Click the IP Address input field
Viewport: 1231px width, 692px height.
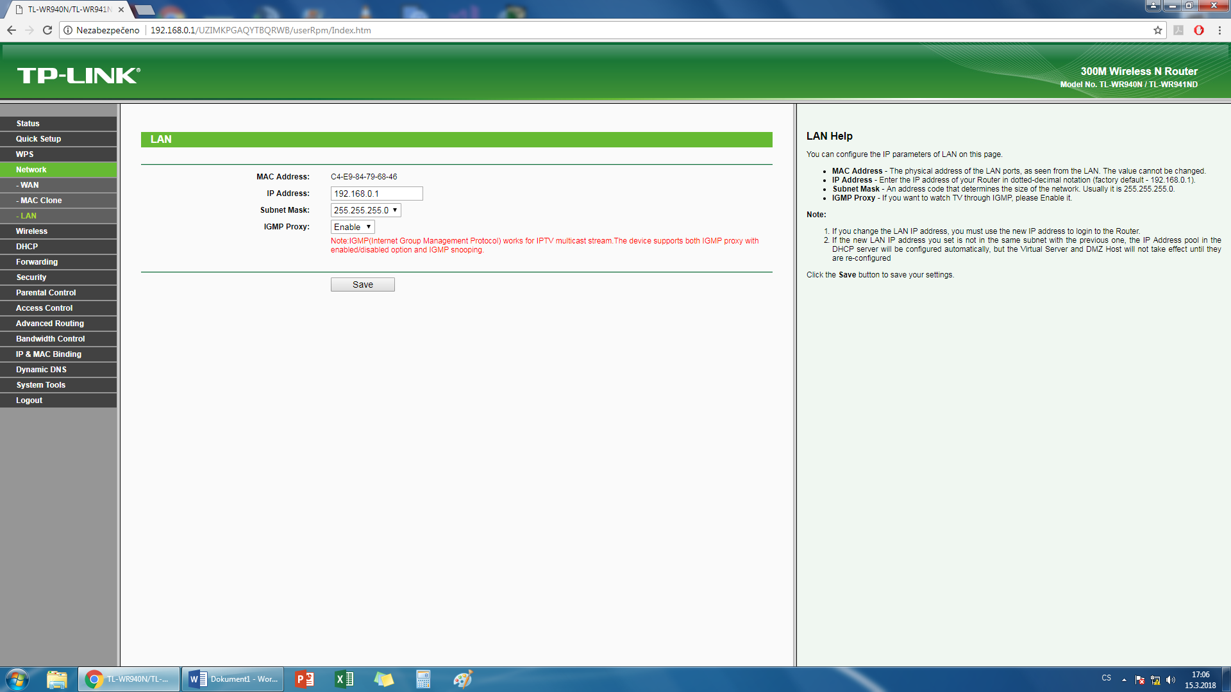point(376,194)
